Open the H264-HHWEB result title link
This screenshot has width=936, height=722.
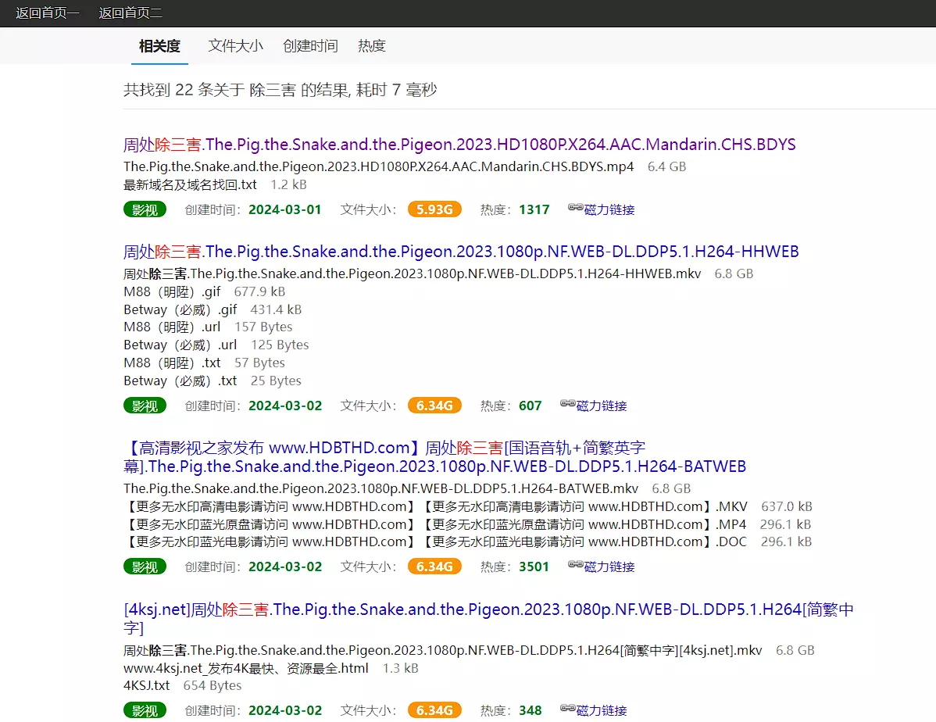[x=461, y=252]
